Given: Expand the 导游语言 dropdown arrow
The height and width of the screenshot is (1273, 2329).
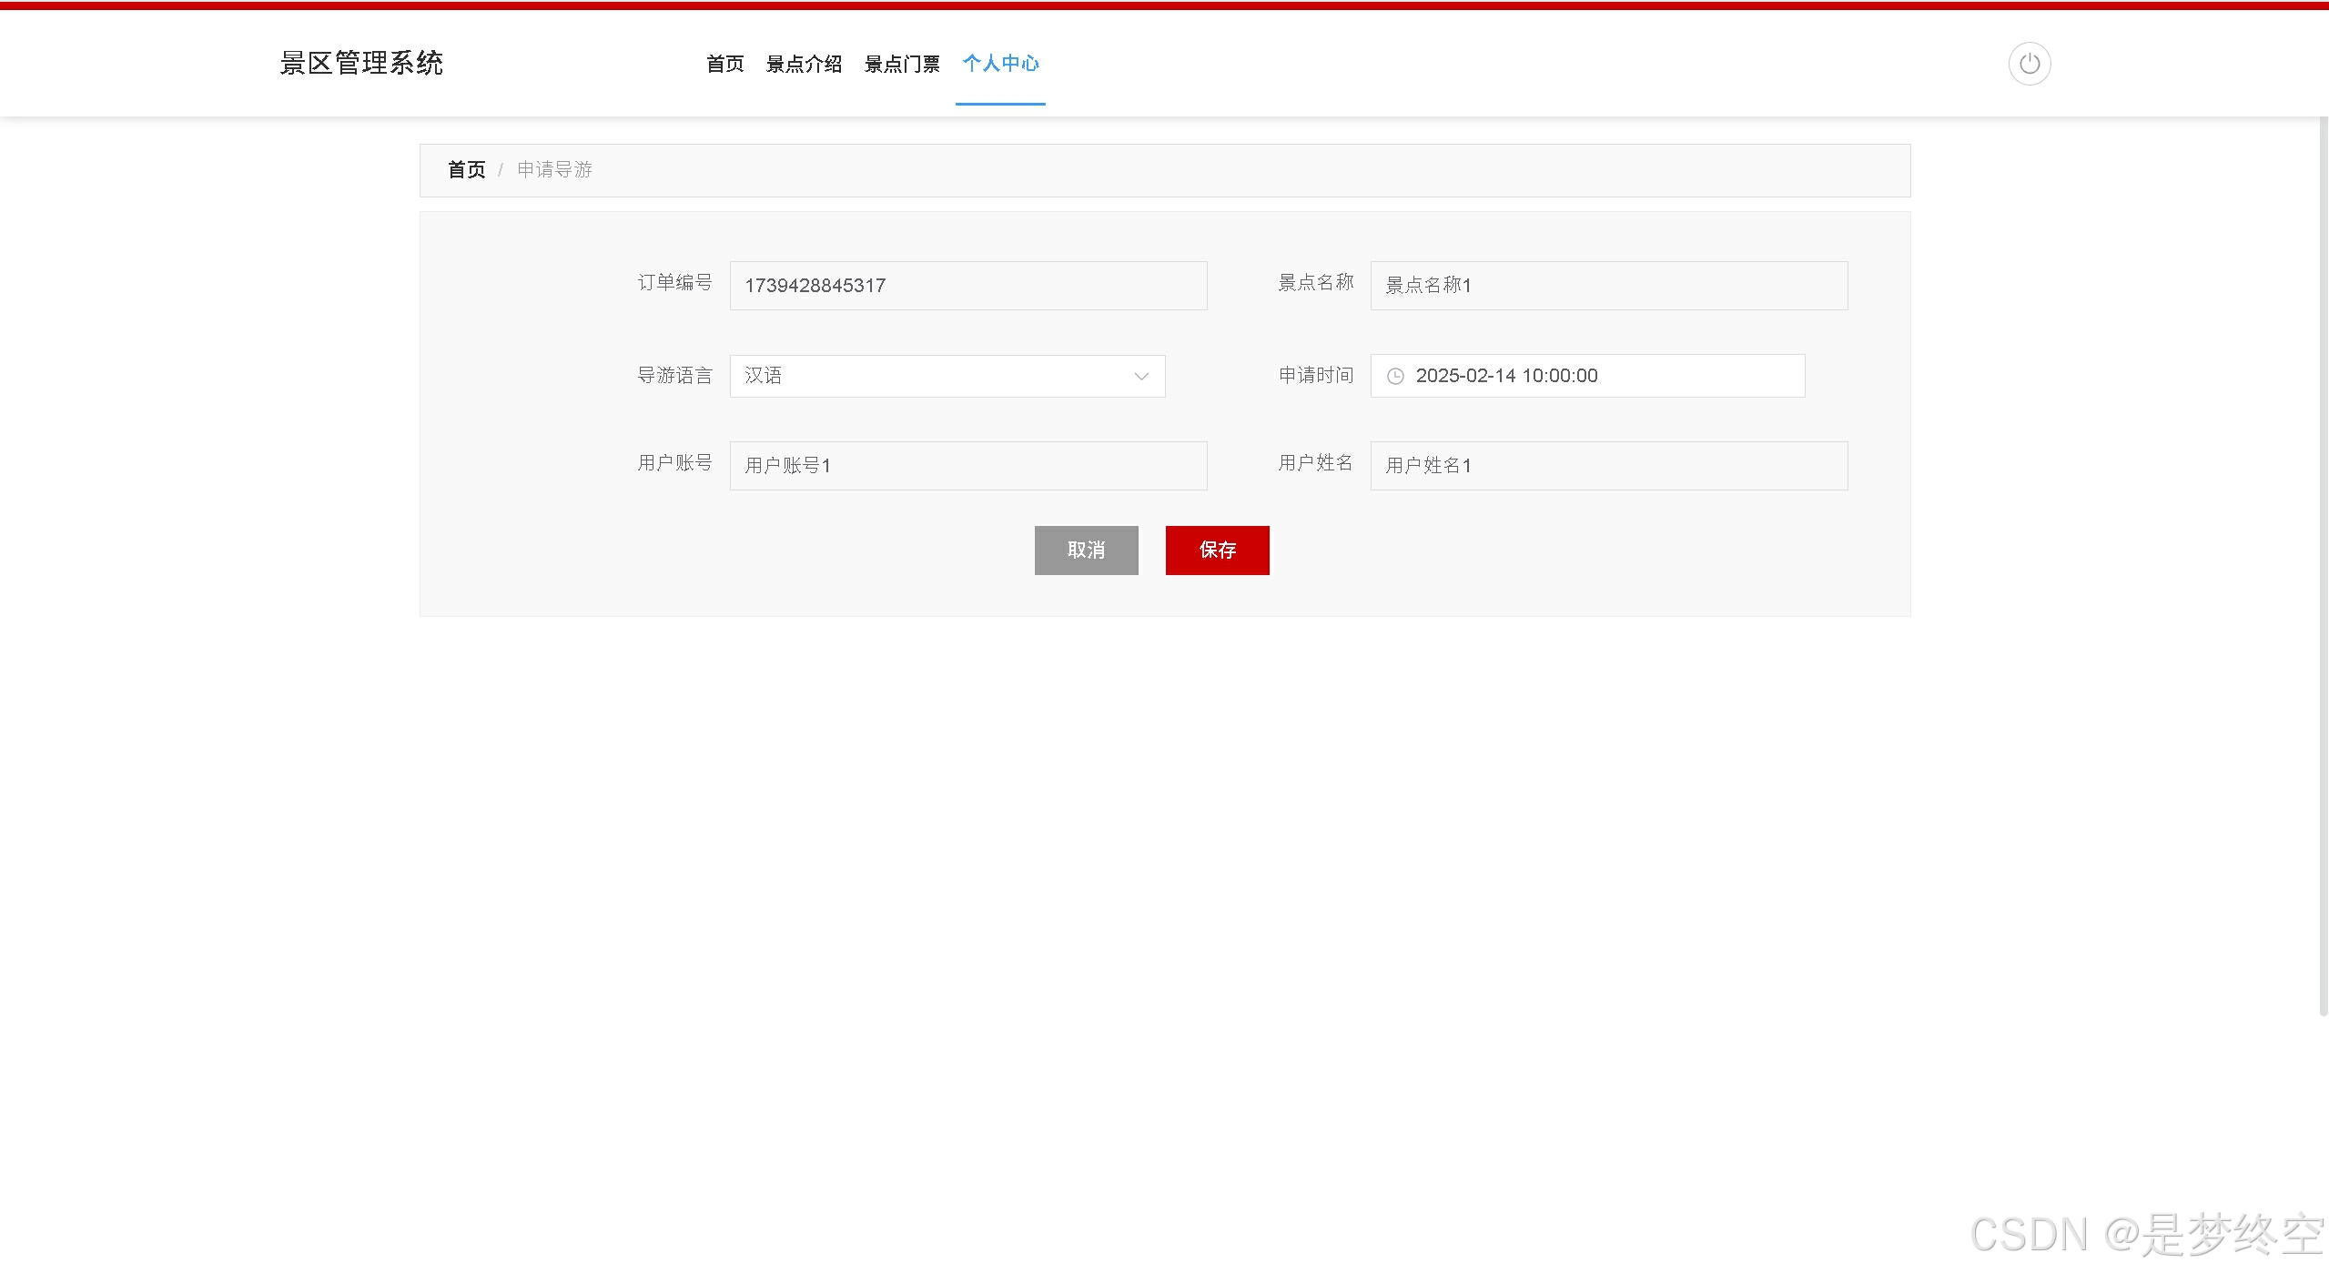Looking at the screenshot, I should click(1140, 376).
